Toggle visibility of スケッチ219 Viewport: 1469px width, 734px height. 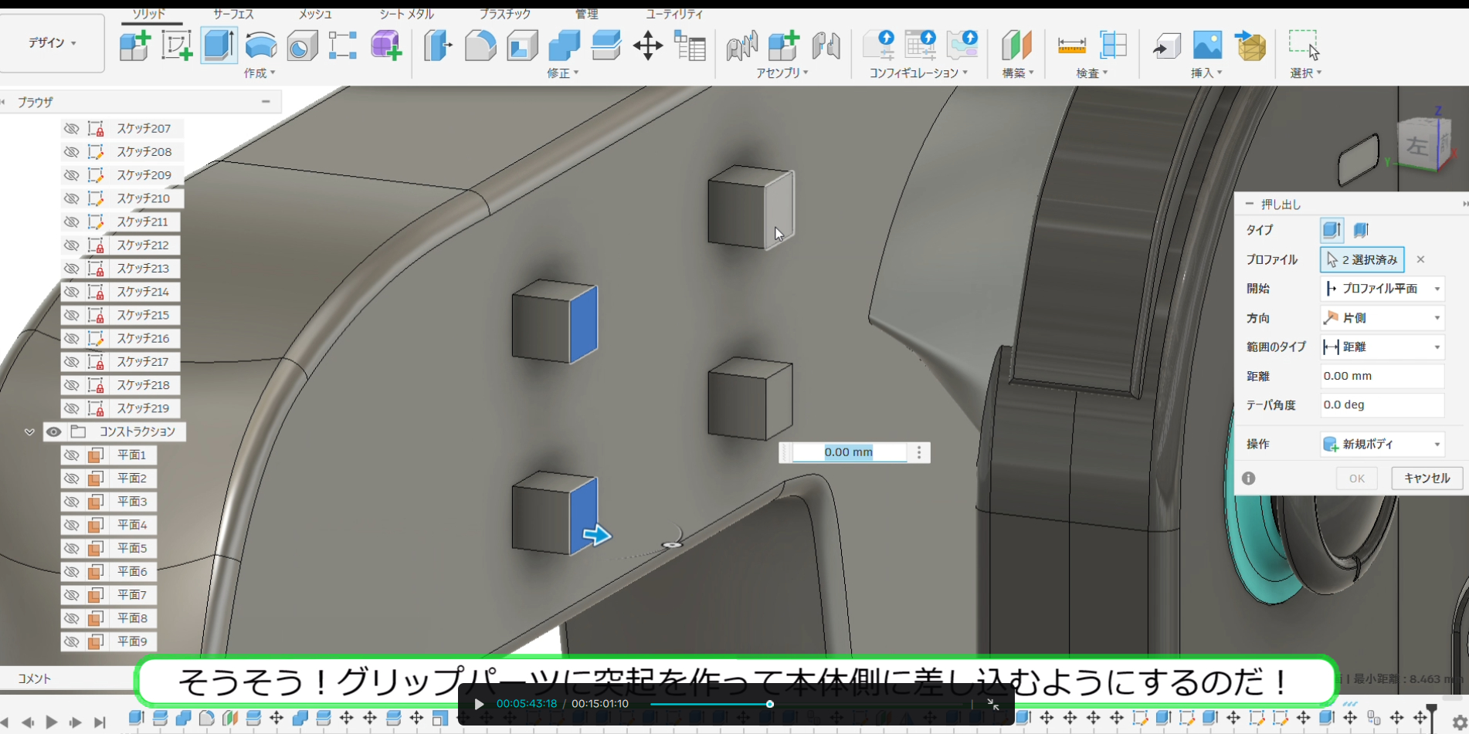(x=72, y=408)
